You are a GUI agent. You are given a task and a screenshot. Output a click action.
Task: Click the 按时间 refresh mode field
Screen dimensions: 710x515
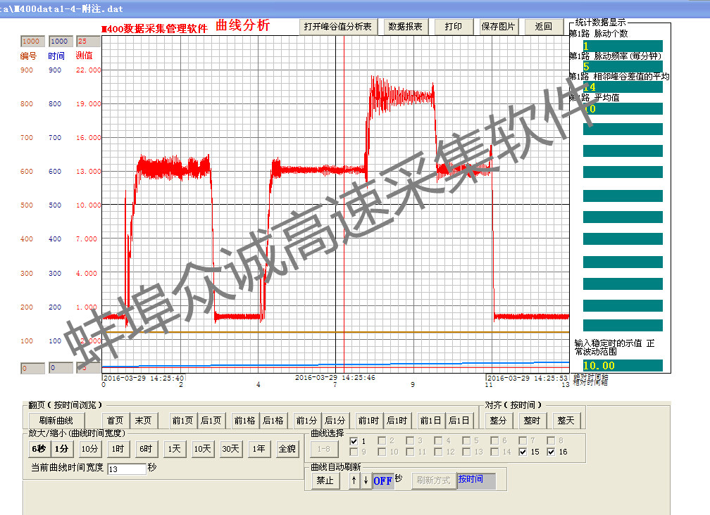click(x=475, y=481)
